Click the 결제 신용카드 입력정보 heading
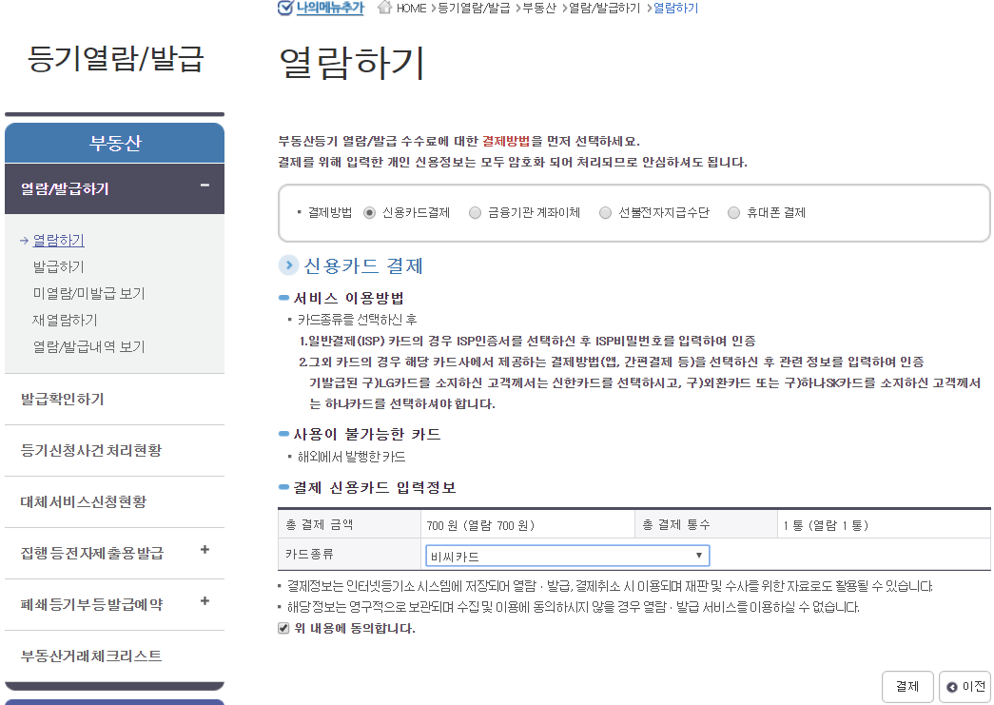The height and width of the screenshot is (705, 994). [375, 487]
